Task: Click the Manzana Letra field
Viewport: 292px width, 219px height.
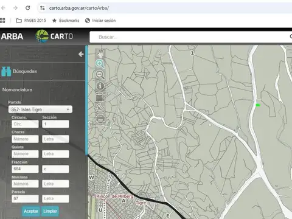Action: [55, 184]
